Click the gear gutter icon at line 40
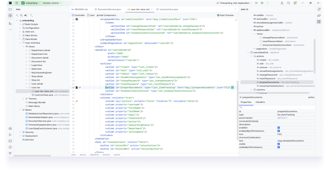Viewport: 329px width, 174px height. point(77,19)
